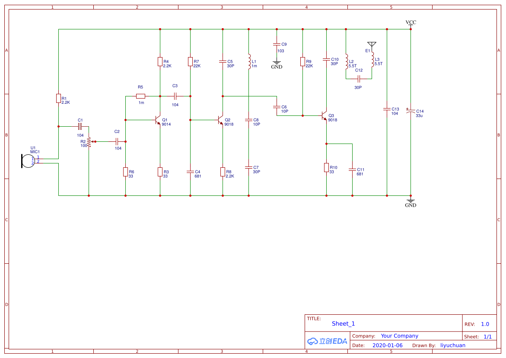Select resistor R6 symbol

126,172
